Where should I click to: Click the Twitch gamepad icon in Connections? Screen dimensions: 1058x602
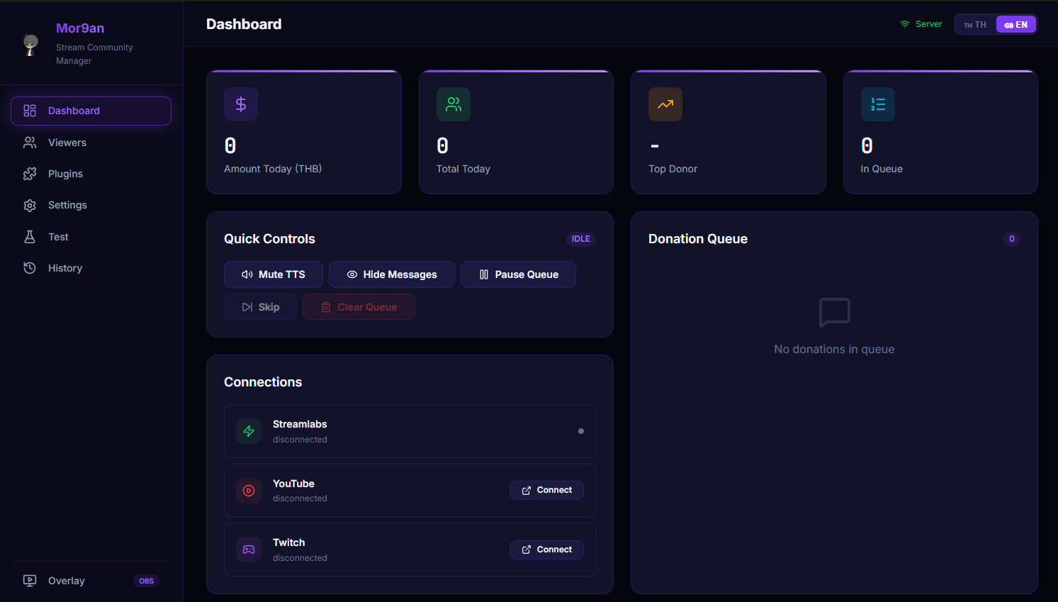pyautogui.click(x=249, y=550)
